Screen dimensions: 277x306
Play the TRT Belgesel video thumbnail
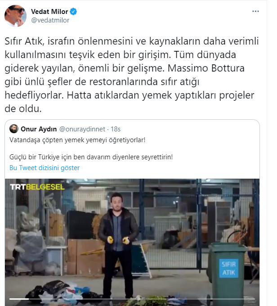click(x=132, y=242)
